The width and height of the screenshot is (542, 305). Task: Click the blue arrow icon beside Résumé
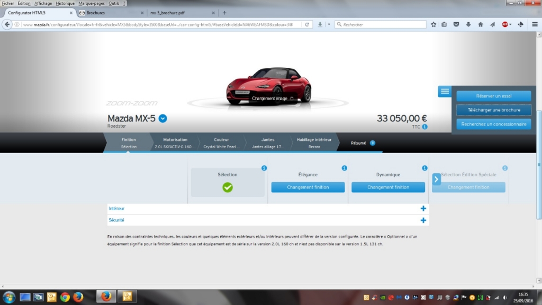(x=372, y=143)
